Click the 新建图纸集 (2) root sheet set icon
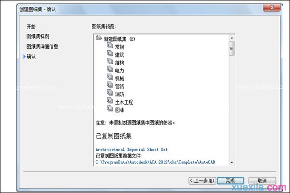This screenshot has height=193, width=290. (99, 38)
